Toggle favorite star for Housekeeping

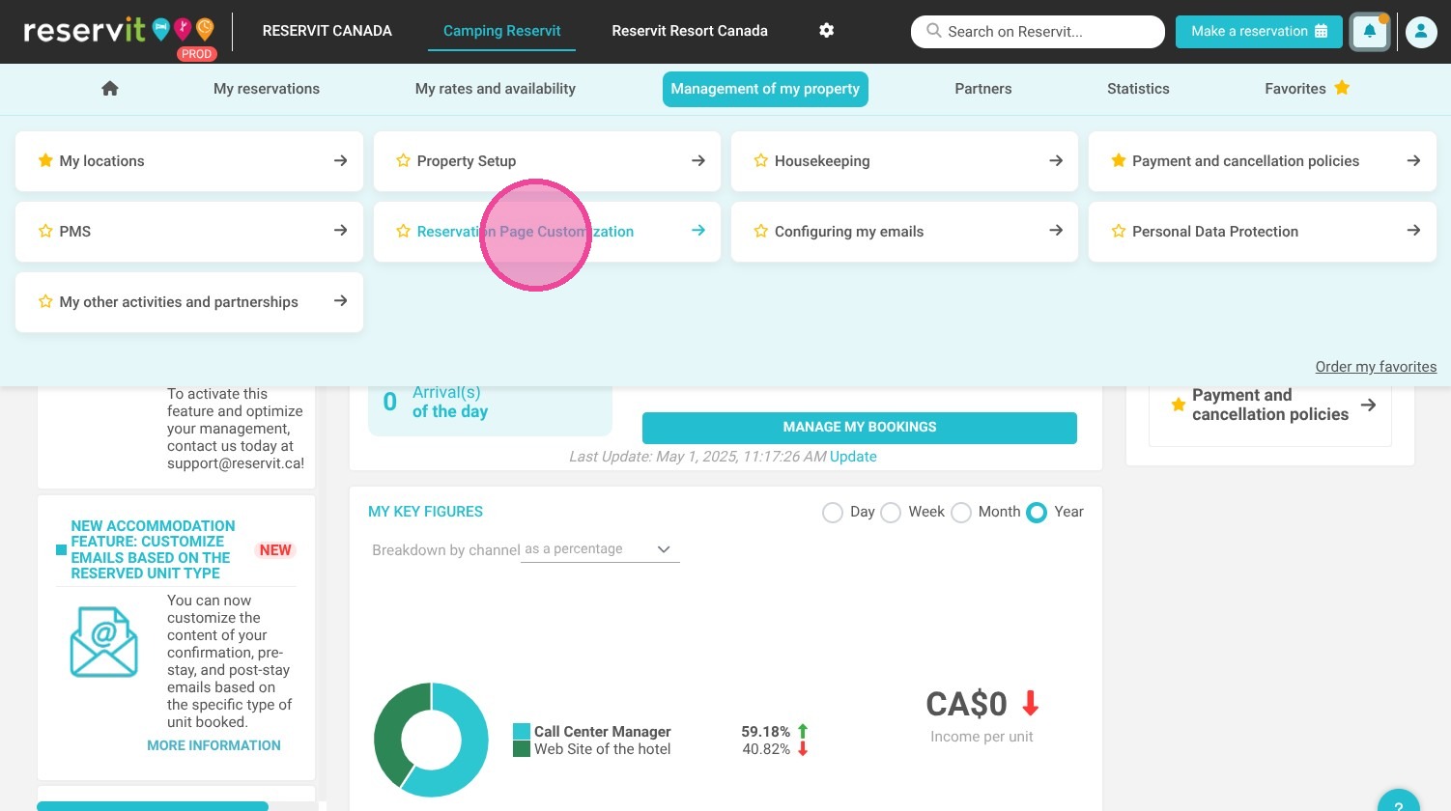point(760,160)
